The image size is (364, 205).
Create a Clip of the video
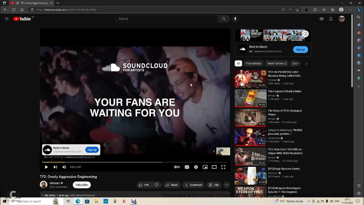tap(214, 185)
